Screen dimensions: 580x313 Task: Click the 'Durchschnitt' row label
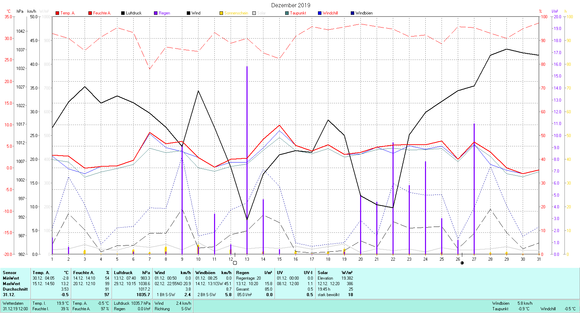pos(15,289)
